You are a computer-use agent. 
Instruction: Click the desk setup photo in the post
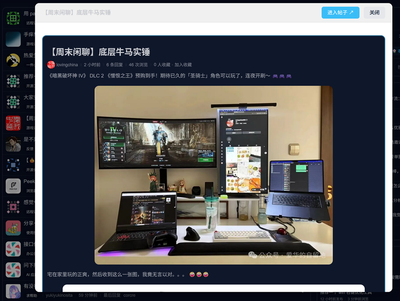tap(215, 175)
